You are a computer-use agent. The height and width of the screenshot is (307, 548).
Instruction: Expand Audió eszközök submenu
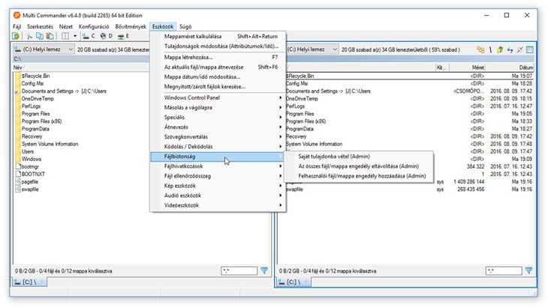point(218,195)
